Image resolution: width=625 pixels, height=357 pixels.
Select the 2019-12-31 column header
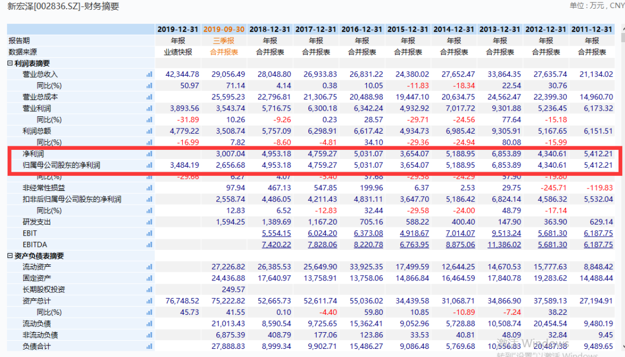[x=178, y=30]
